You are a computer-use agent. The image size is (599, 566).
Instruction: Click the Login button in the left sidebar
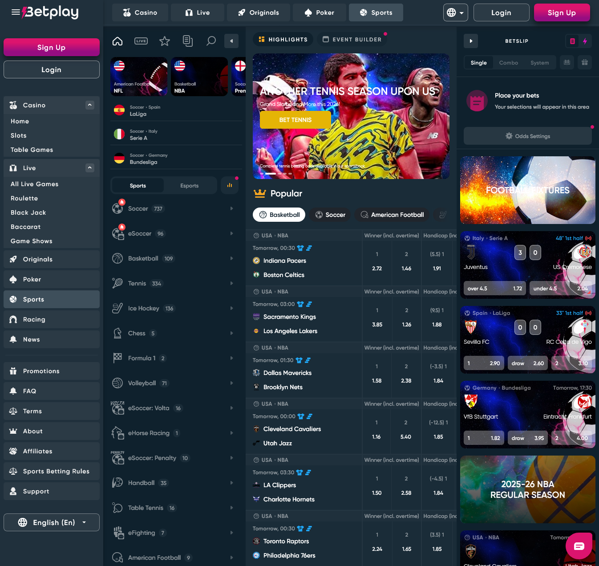click(x=52, y=69)
